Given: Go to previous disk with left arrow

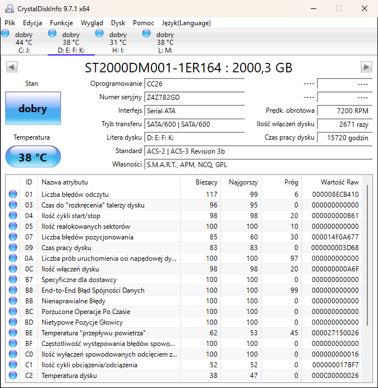Looking at the screenshot, I should [11, 67].
